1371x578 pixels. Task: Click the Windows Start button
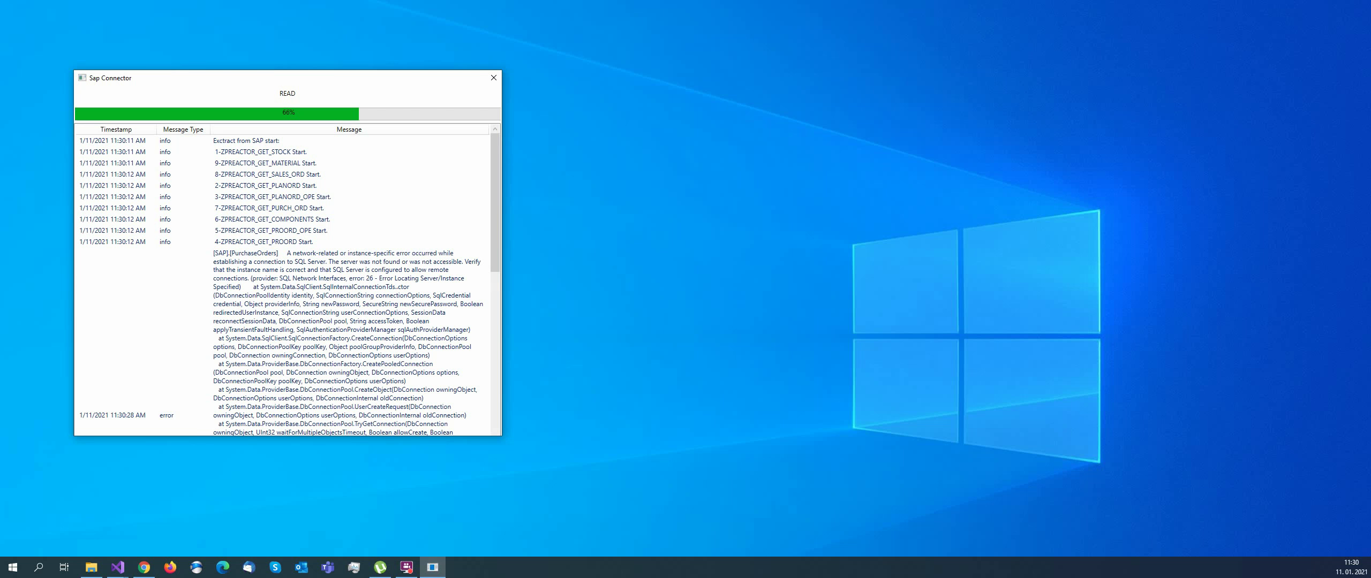click(x=13, y=567)
